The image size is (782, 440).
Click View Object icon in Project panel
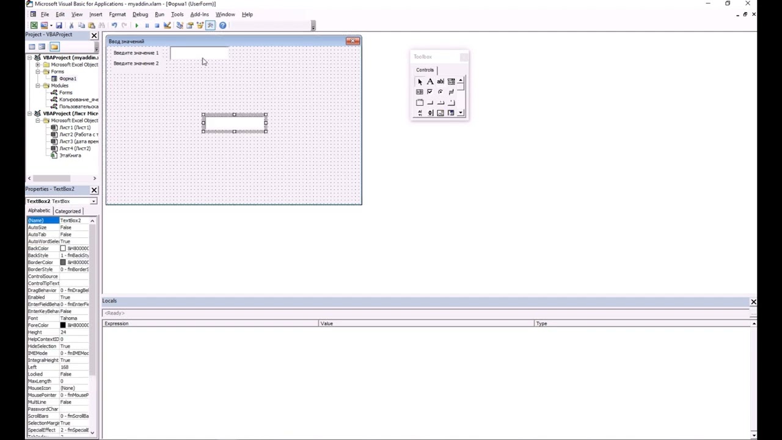pyautogui.click(x=42, y=46)
